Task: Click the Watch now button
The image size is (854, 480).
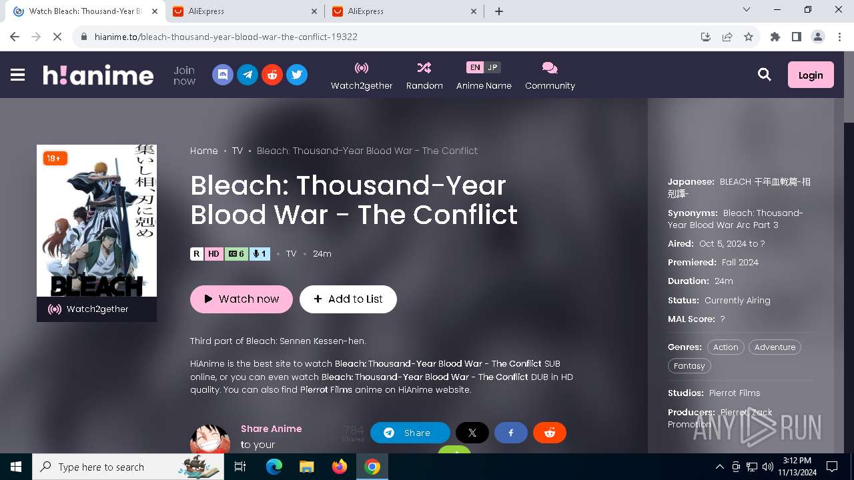Action: (x=242, y=299)
